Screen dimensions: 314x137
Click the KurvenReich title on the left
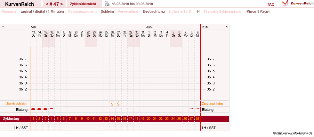click(x=20, y=4)
